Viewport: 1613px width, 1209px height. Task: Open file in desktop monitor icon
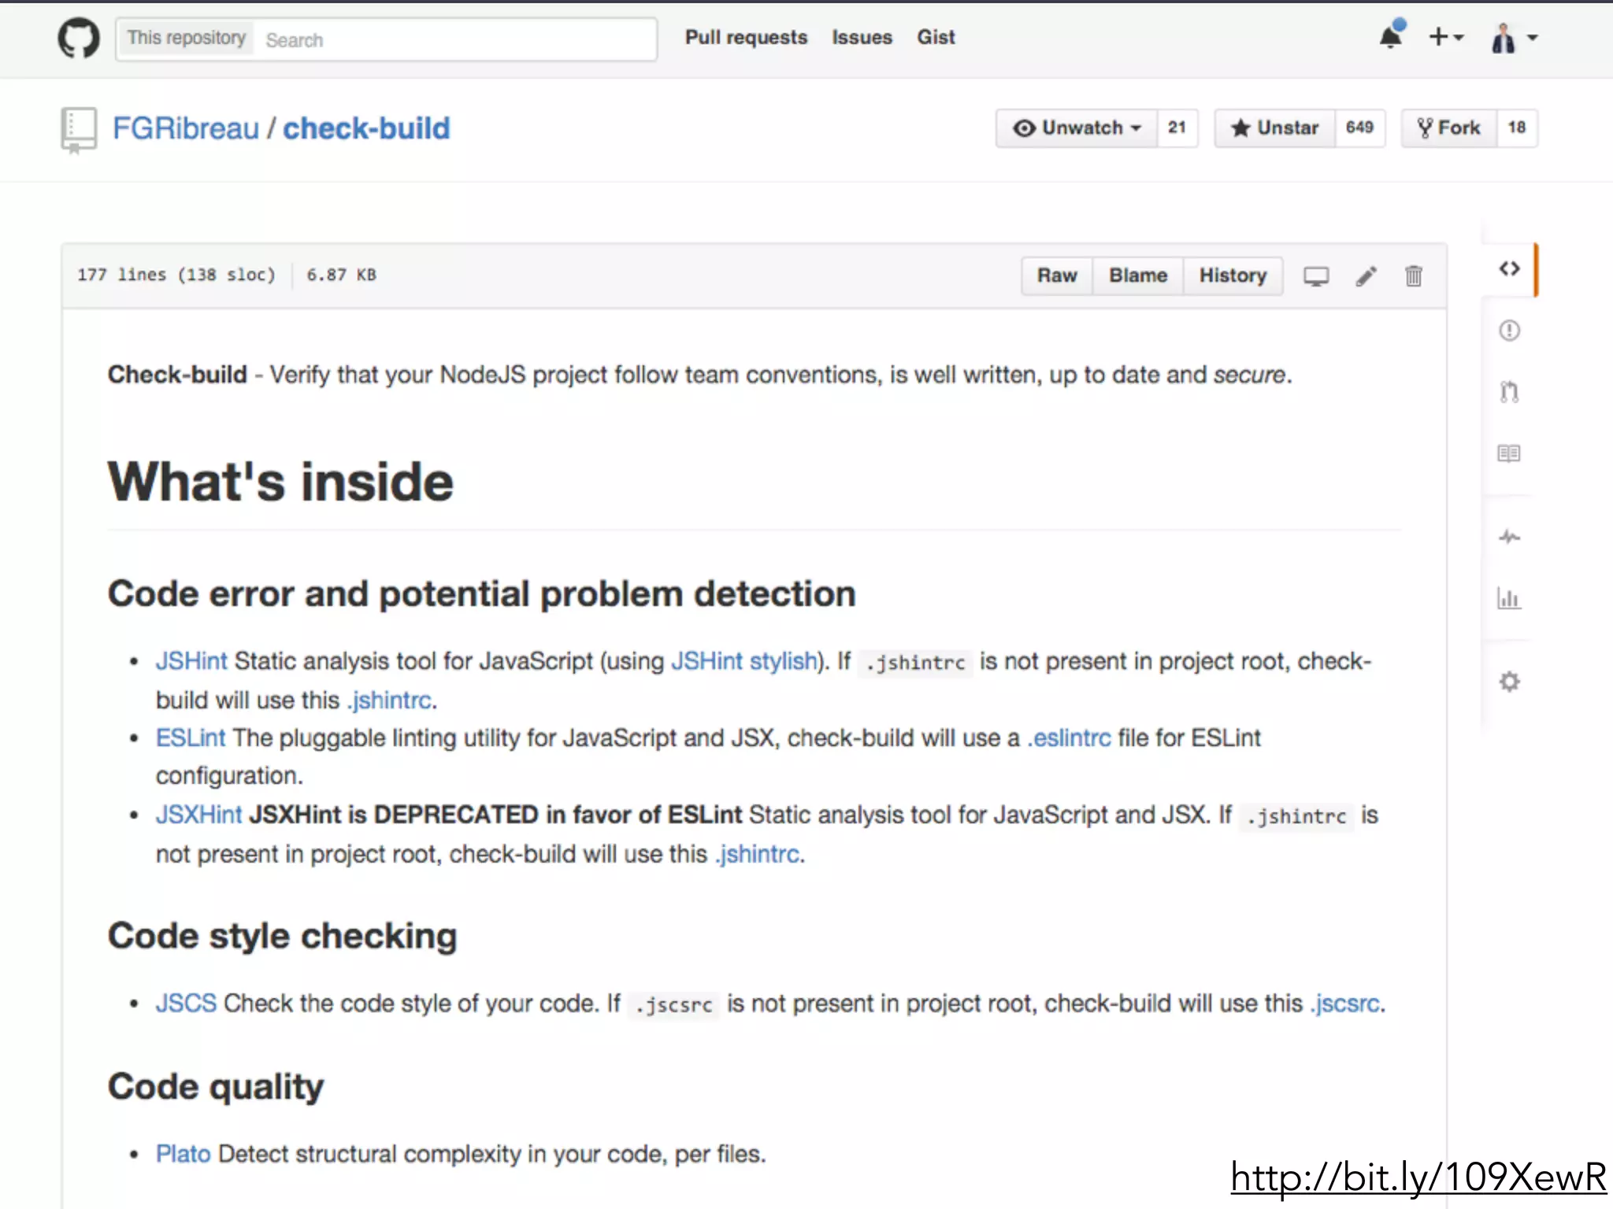point(1315,276)
